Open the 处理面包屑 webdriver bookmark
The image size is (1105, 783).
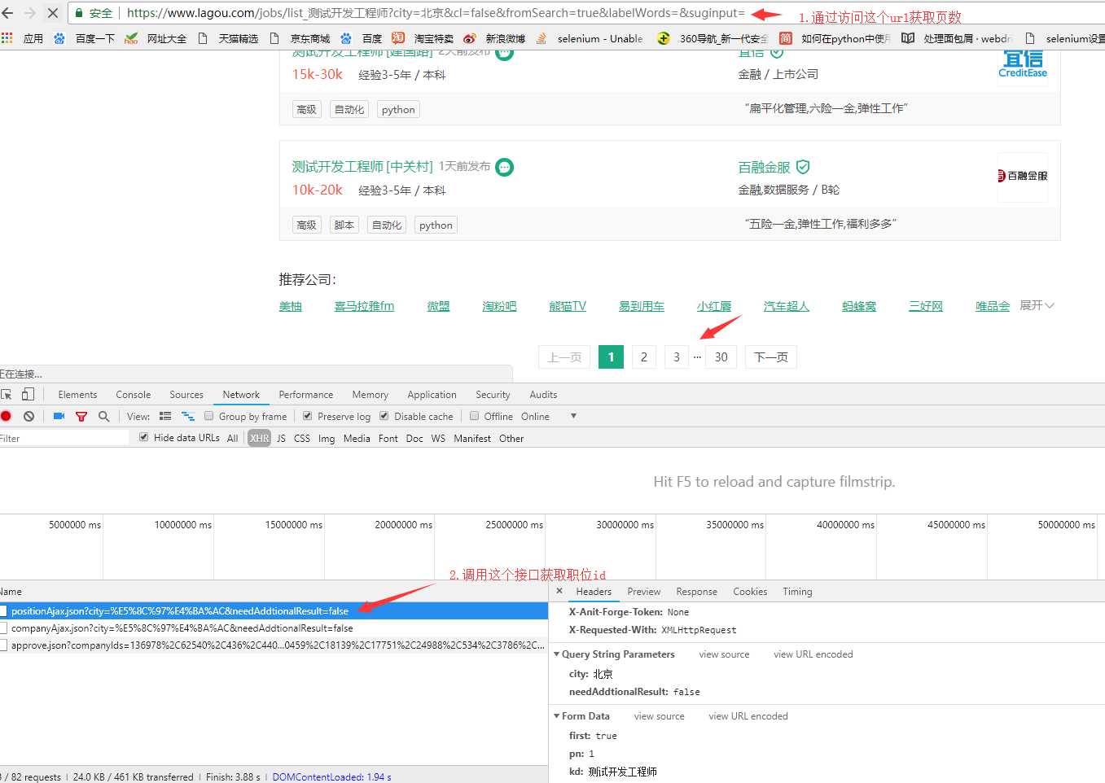(956, 38)
